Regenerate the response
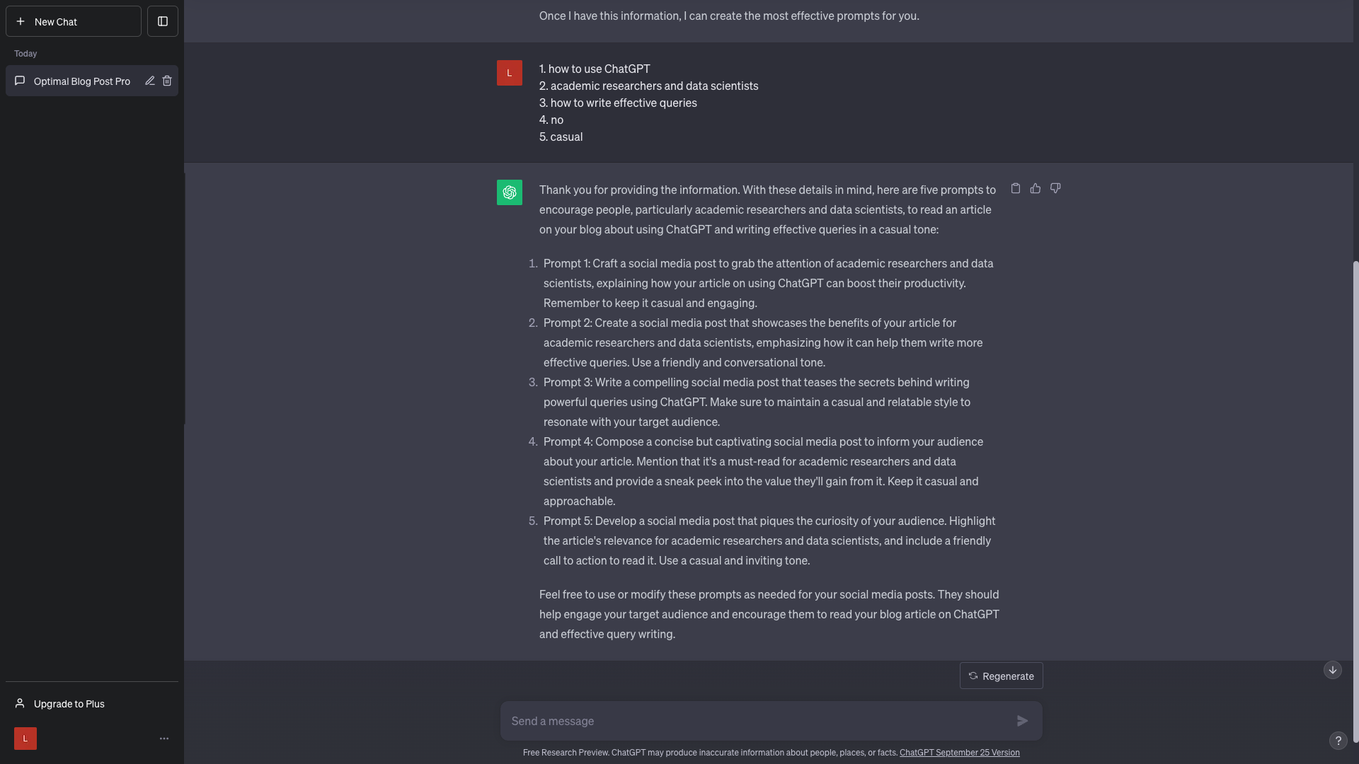The image size is (1359, 764). point(1002,676)
